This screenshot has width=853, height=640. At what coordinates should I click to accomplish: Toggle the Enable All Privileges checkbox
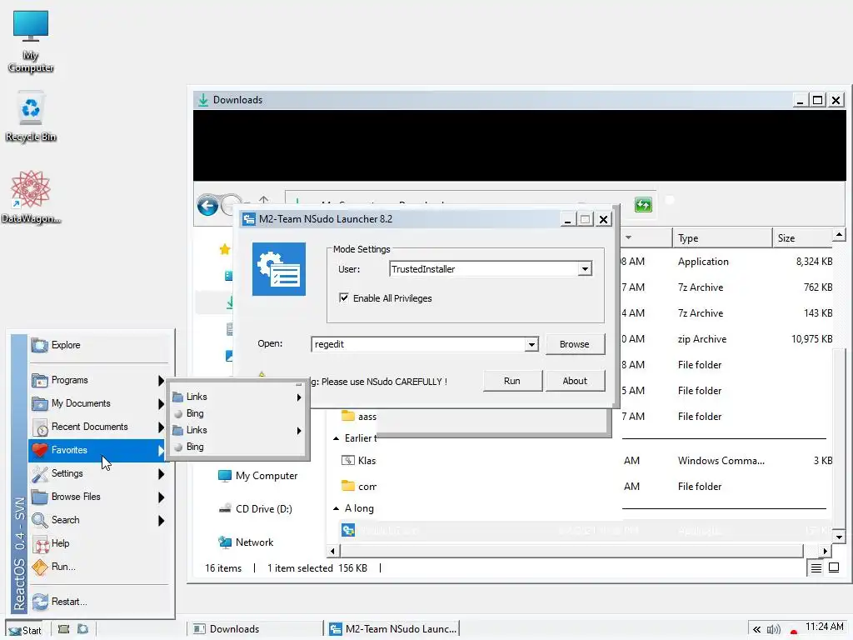pos(344,297)
